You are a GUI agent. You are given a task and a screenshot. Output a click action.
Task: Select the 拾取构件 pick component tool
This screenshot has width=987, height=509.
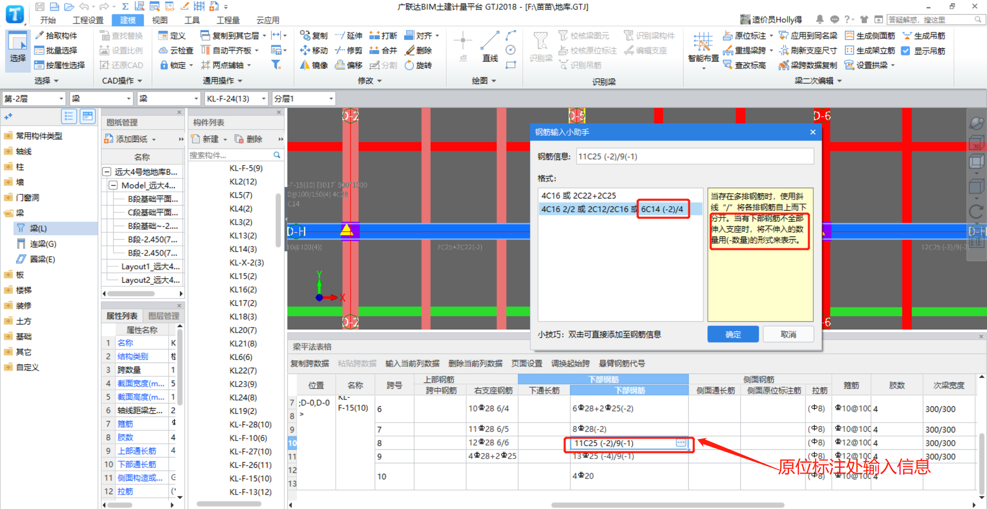[x=56, y=35]
